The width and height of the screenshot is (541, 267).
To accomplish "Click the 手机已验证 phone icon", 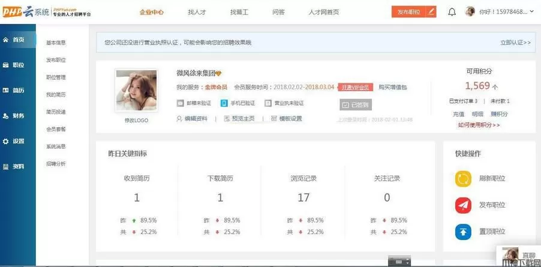I will coord(224,103).
